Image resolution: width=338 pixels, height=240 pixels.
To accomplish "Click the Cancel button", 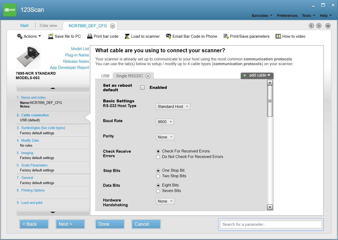I will [x=146, y=224].
